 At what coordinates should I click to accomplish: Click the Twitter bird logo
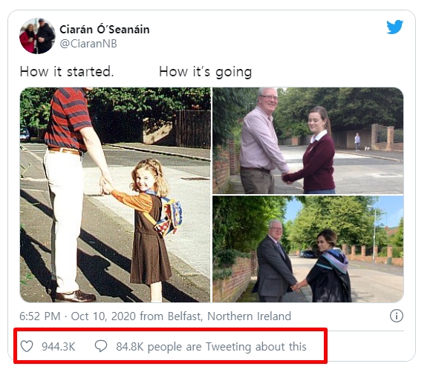click(394, 27)
